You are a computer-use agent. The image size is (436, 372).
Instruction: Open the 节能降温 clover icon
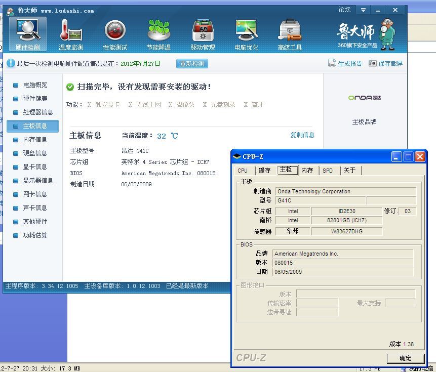(x=158, y=30)
